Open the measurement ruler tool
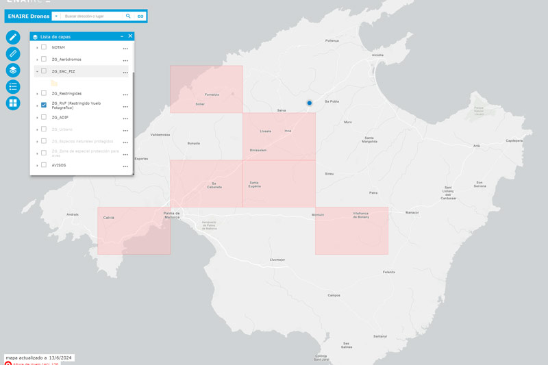 13,54
